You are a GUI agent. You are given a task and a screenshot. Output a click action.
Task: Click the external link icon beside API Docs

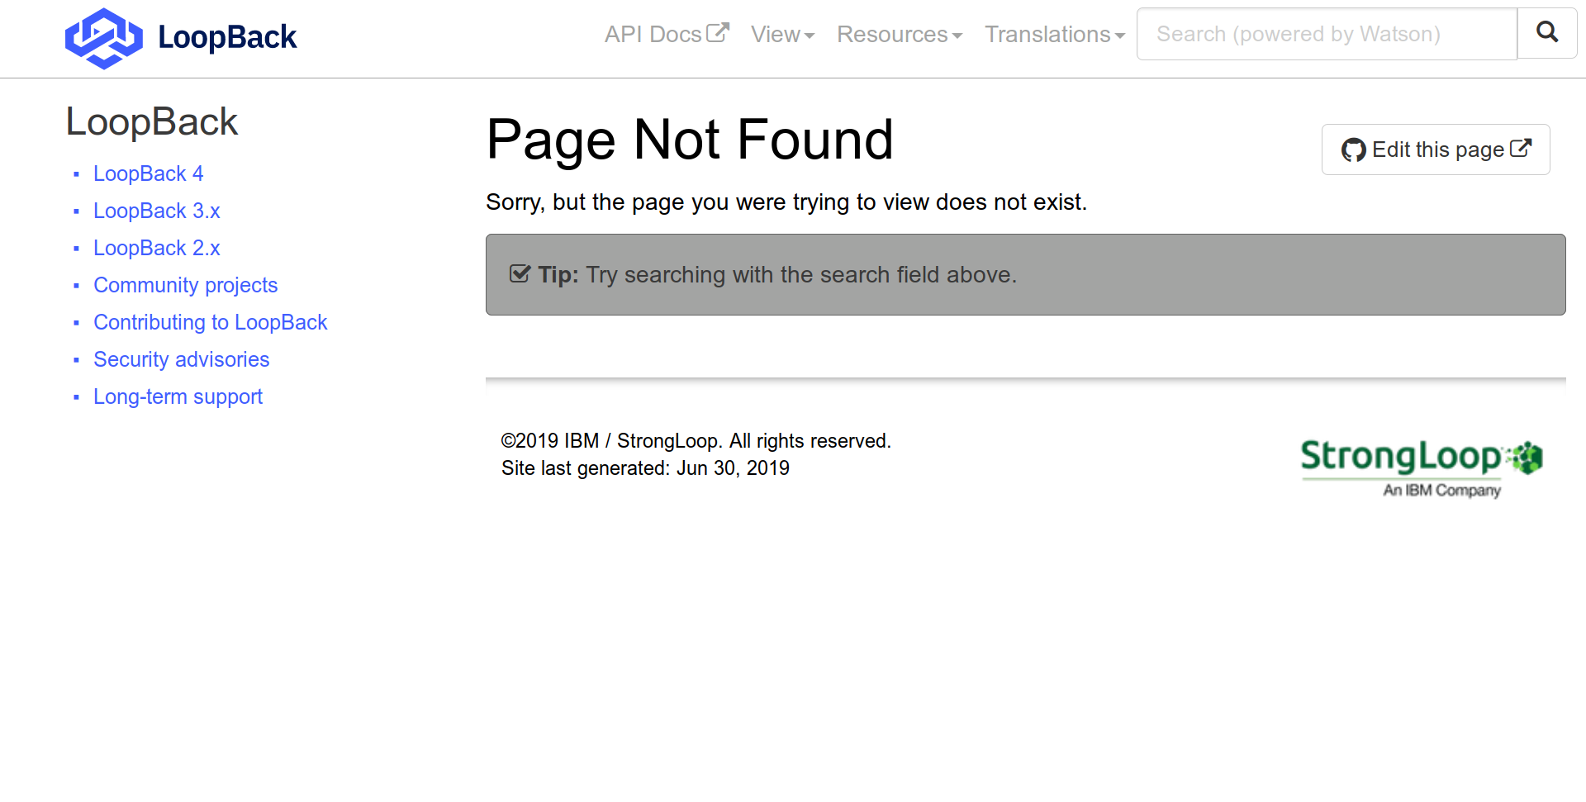tap(718, 31)
